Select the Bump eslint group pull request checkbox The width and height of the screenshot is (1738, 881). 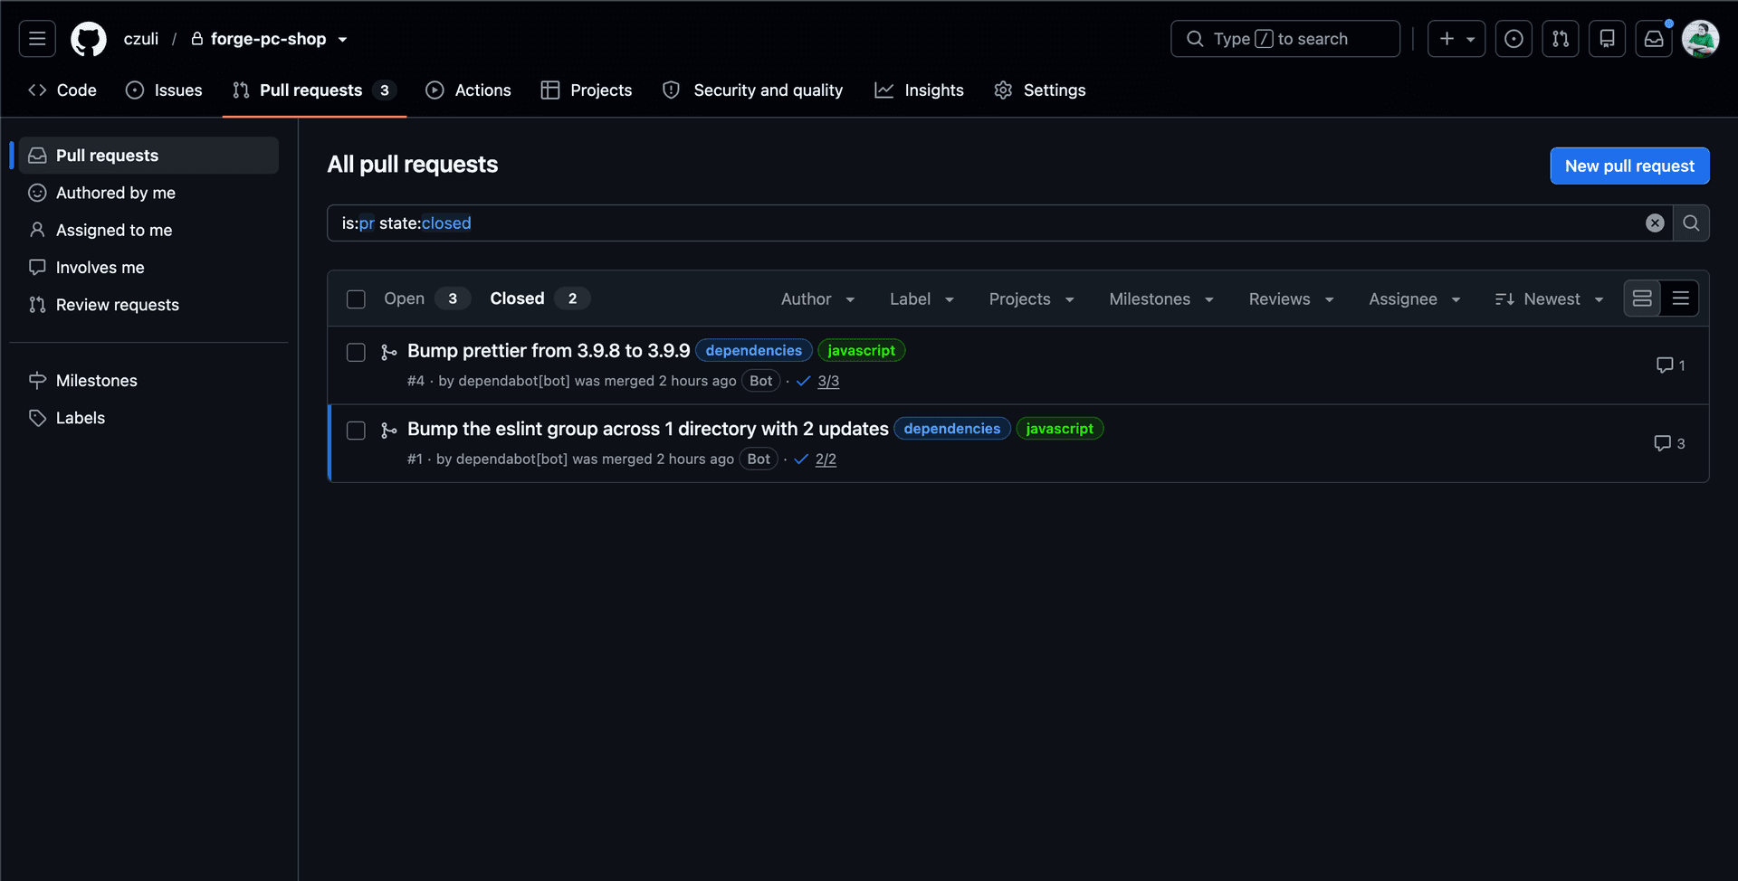[356, 431]
